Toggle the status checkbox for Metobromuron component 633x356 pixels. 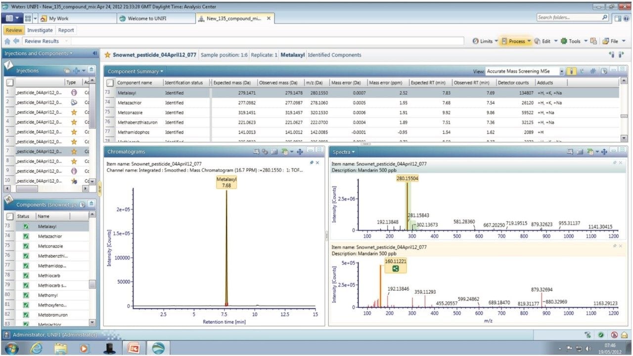26,314
